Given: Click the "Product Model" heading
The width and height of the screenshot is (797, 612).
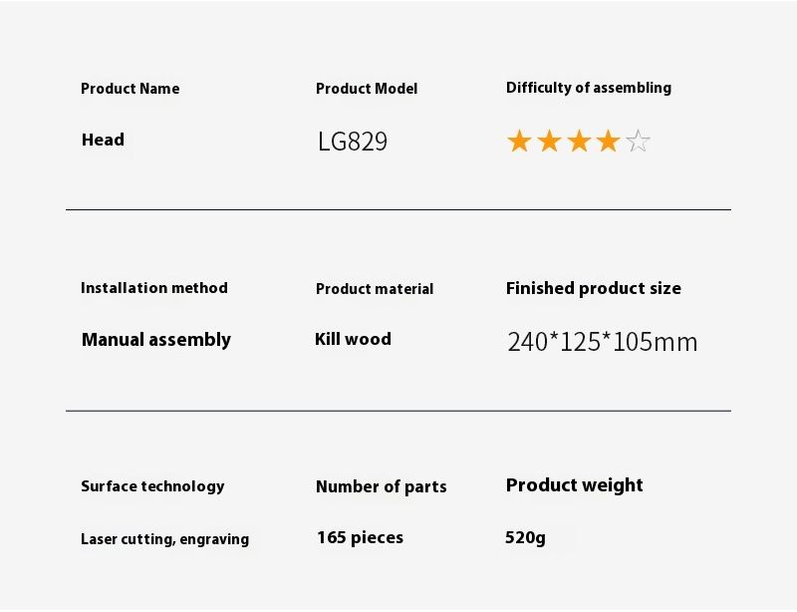Looking at the screenshot, I should [x=367, y=89].
